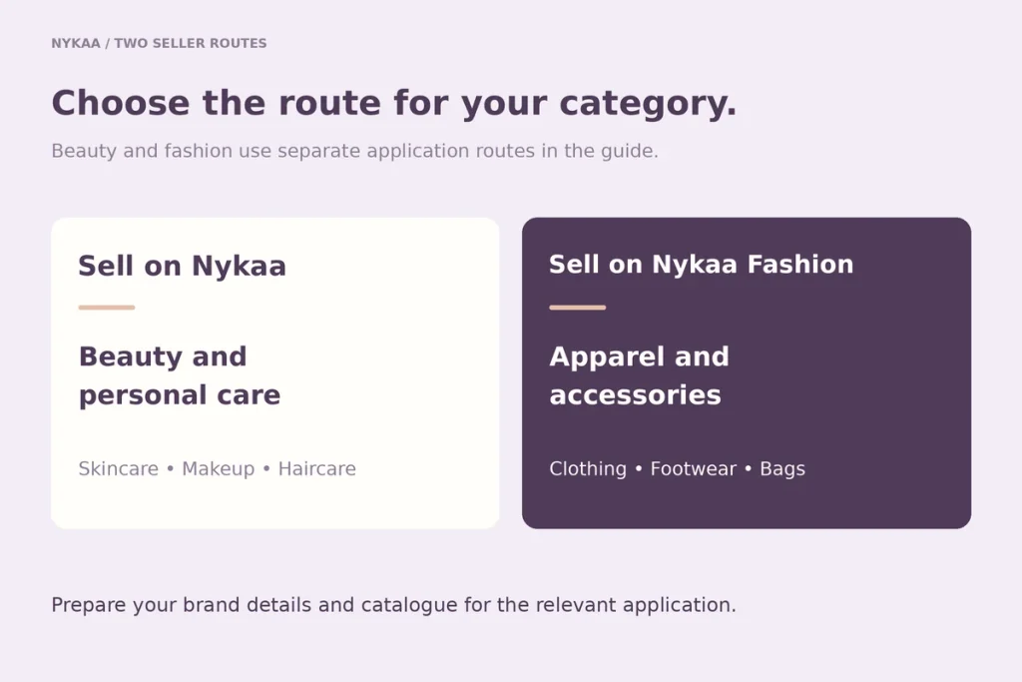1022x682 pixels.
Task: Click the NYKAA / TWO SELLER ROUTES breadcrumb
Action: click(159, 43)
